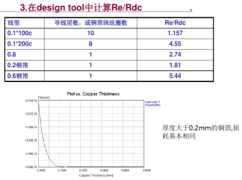Click the Copper Thickness (mm) axis label

click(93, 176)
